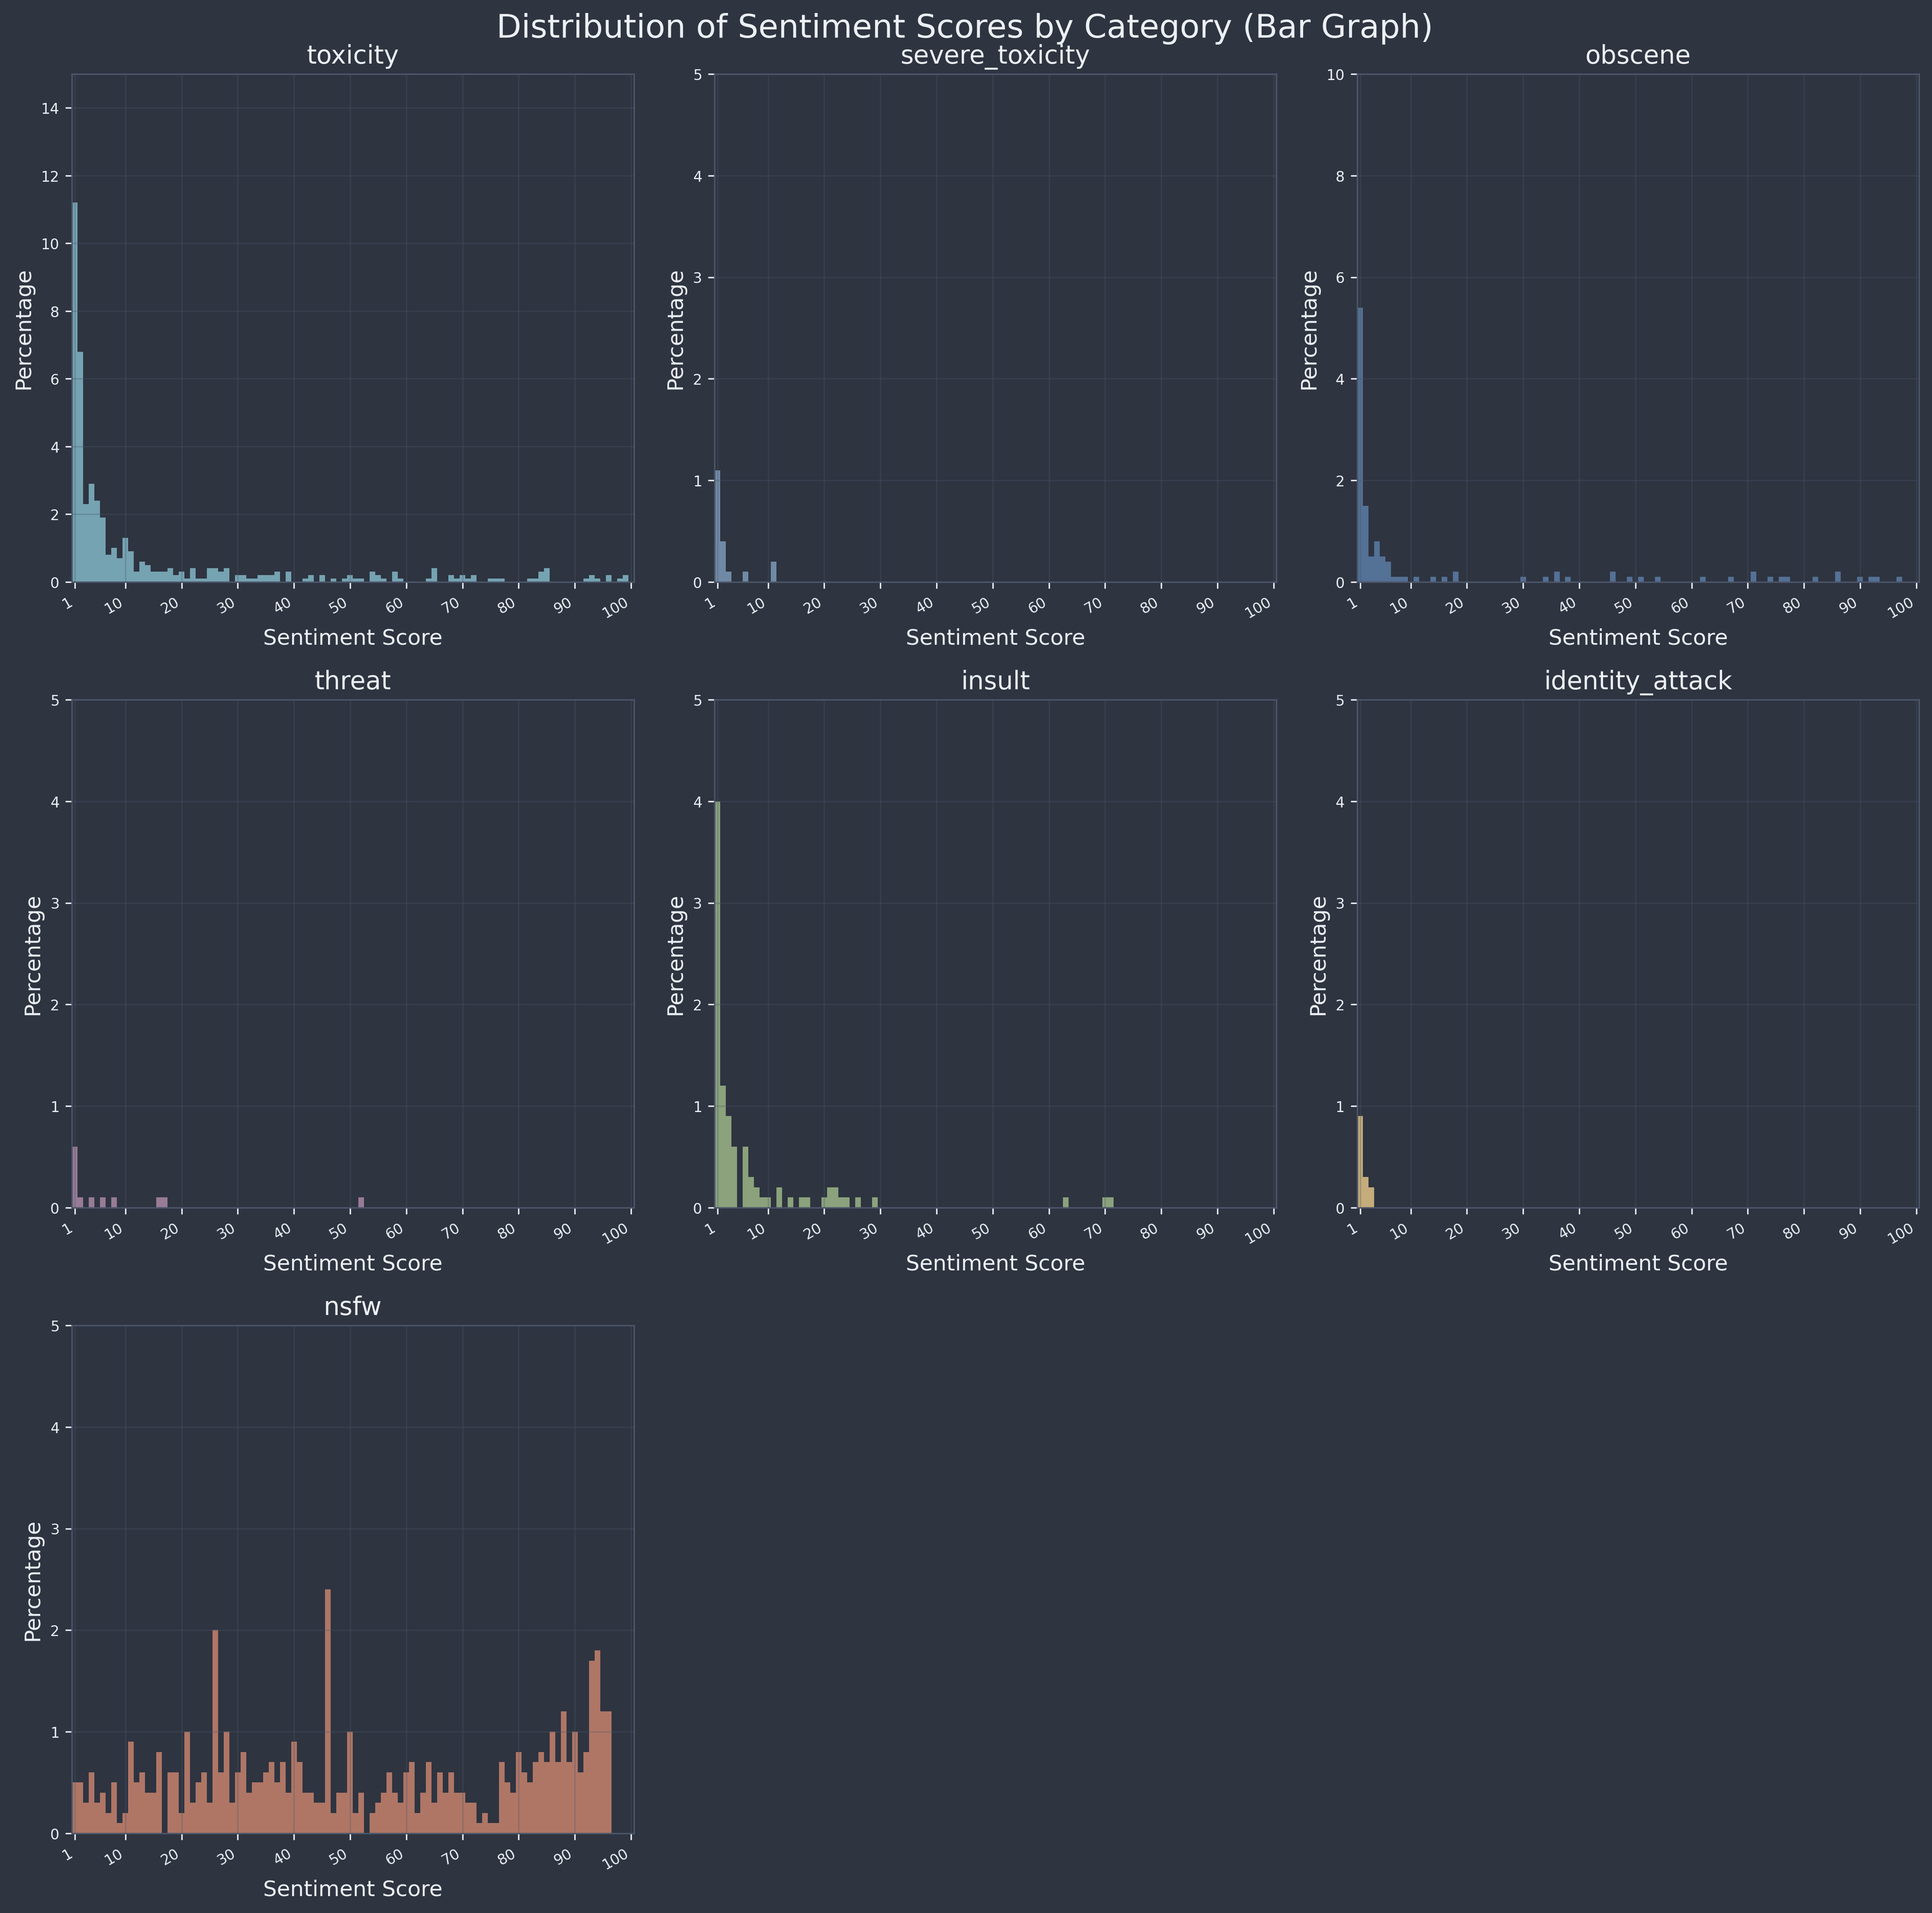Select the 'insult' subplot title

[995, 681]
